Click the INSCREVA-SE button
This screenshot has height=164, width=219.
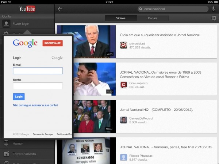click(53, 43)
